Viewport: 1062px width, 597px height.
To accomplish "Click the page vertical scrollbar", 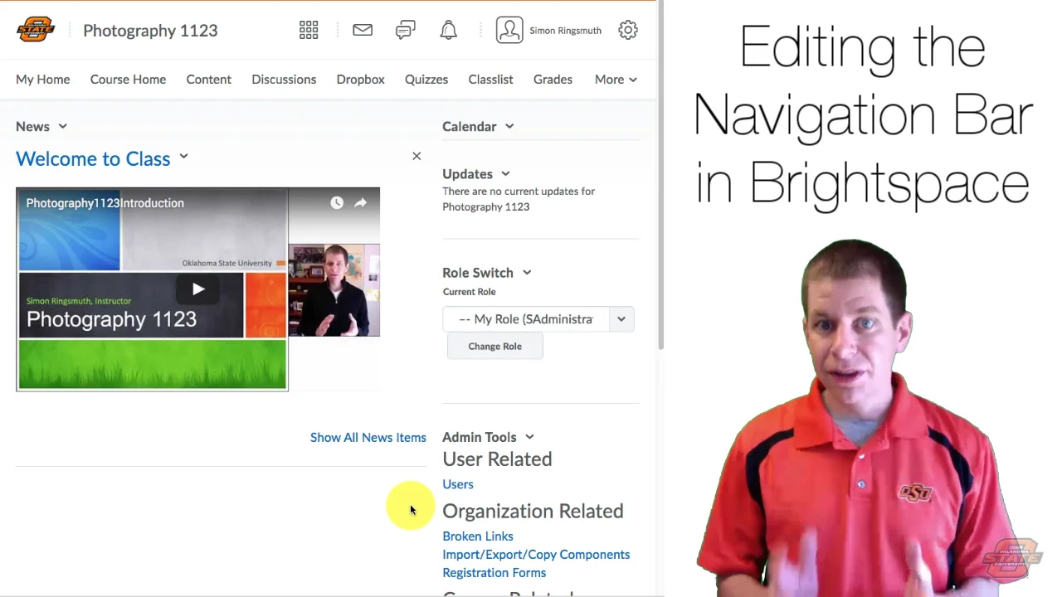I will (x=660, y=174).
